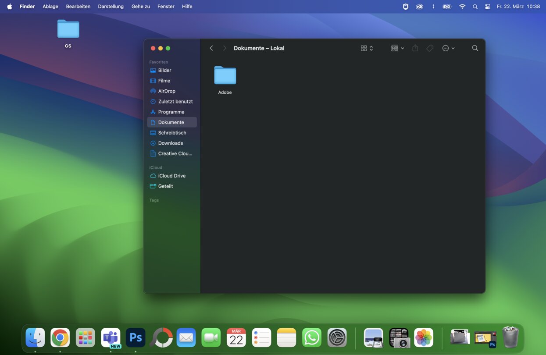Launch WhatsApp from the Dock
This screenshot has height=355, width=546.
coord(312,338)
